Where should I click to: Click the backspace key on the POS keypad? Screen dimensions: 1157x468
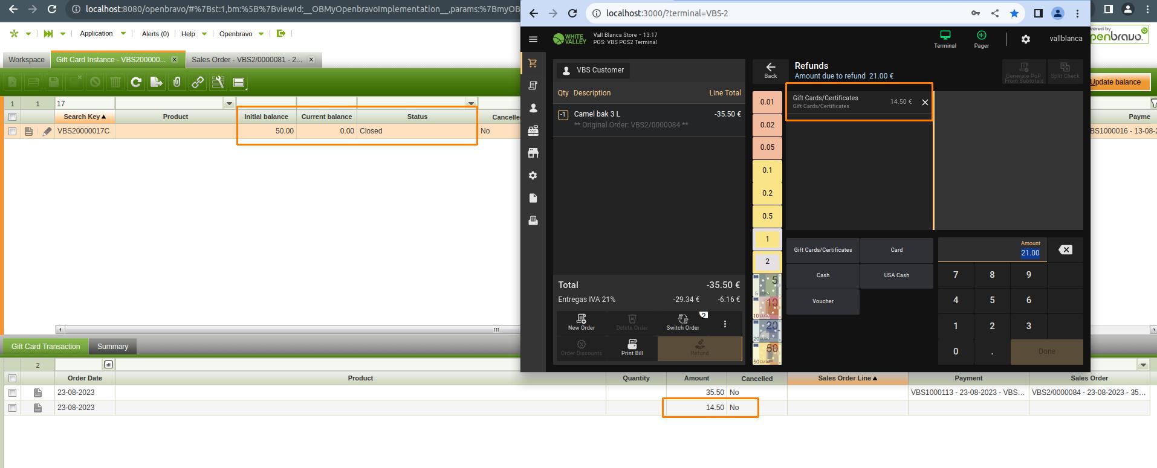[x=1065, y=250]
